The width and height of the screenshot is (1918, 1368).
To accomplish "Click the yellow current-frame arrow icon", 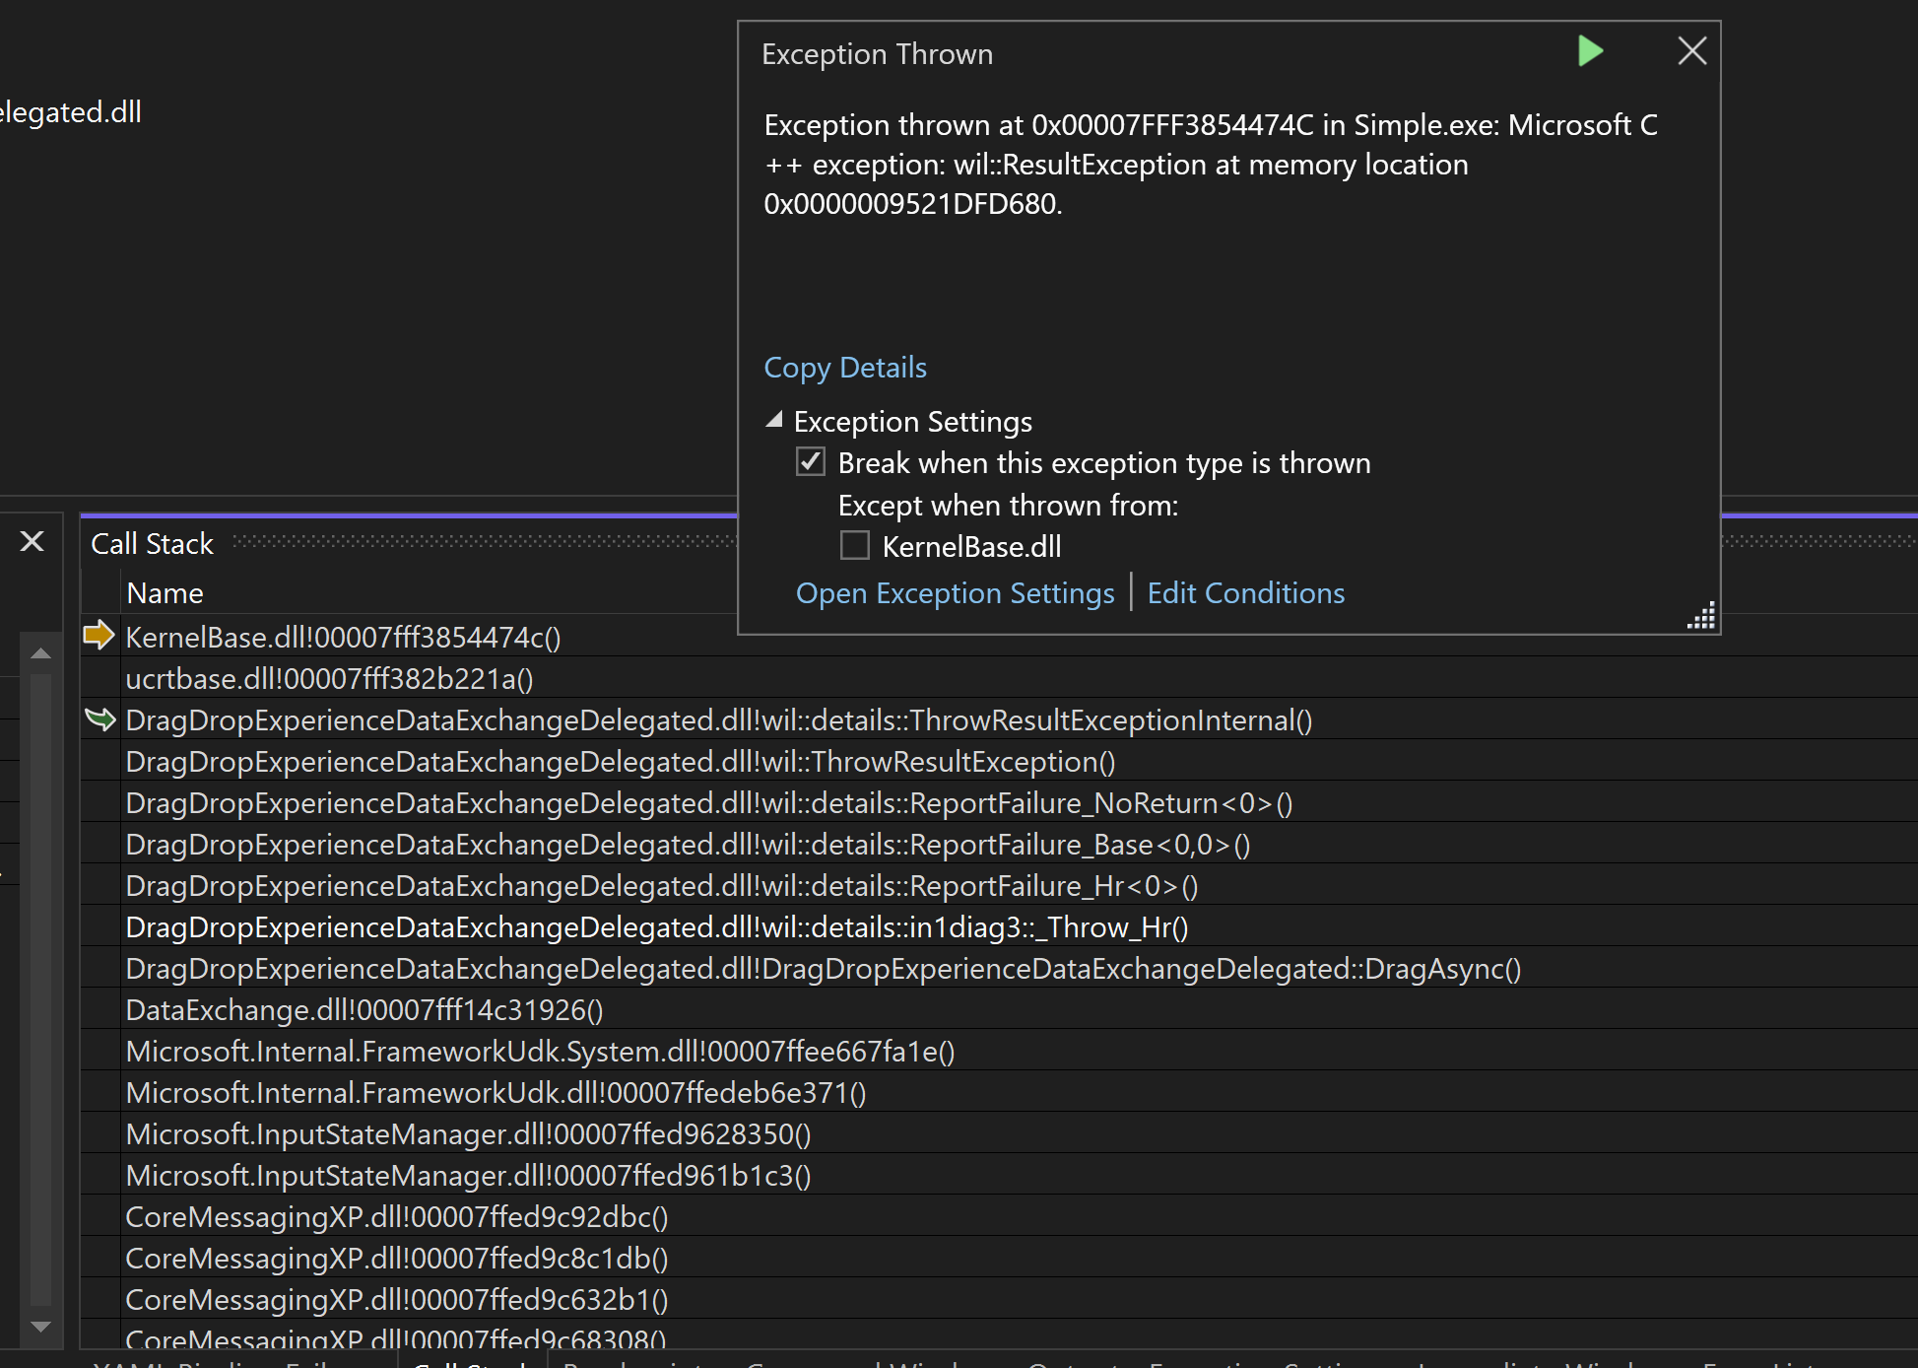I will pos(99,636).
